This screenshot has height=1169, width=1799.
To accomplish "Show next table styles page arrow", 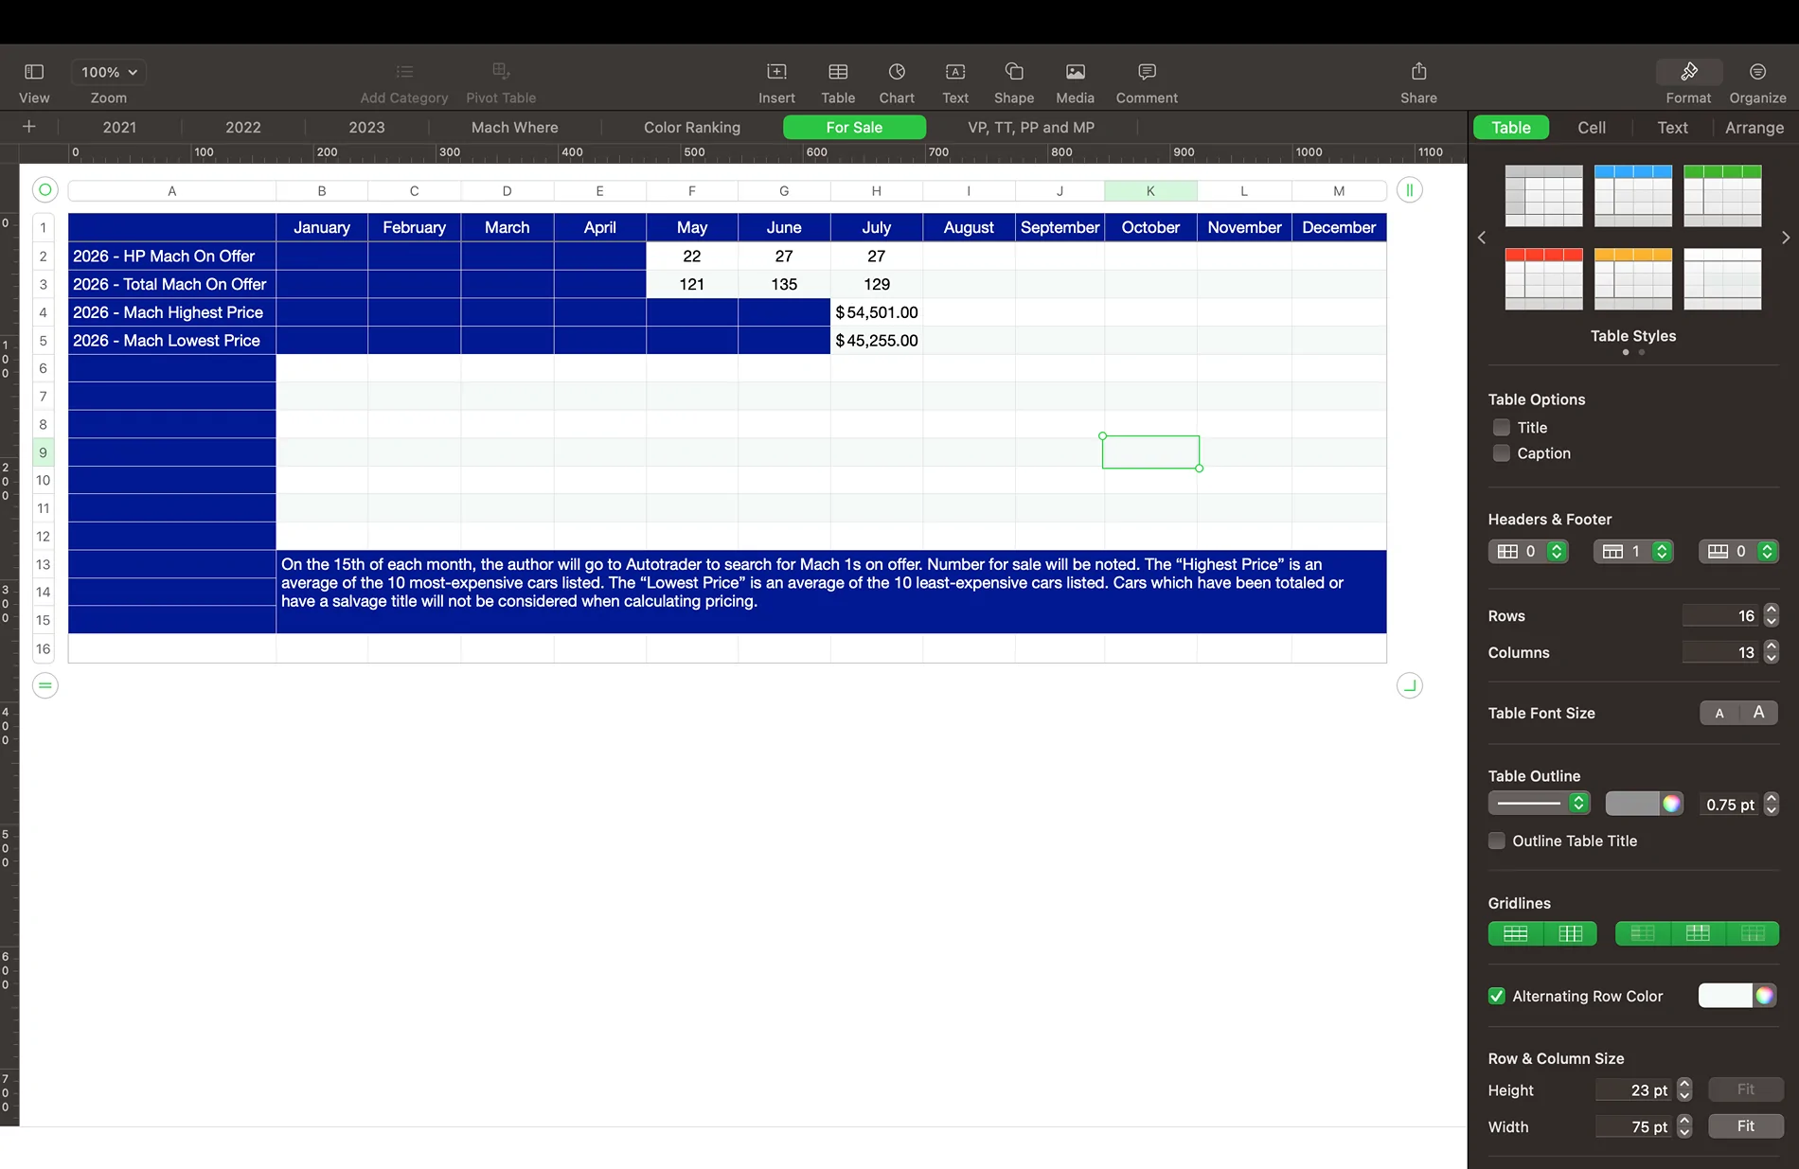I will [x=1786, y=238].
